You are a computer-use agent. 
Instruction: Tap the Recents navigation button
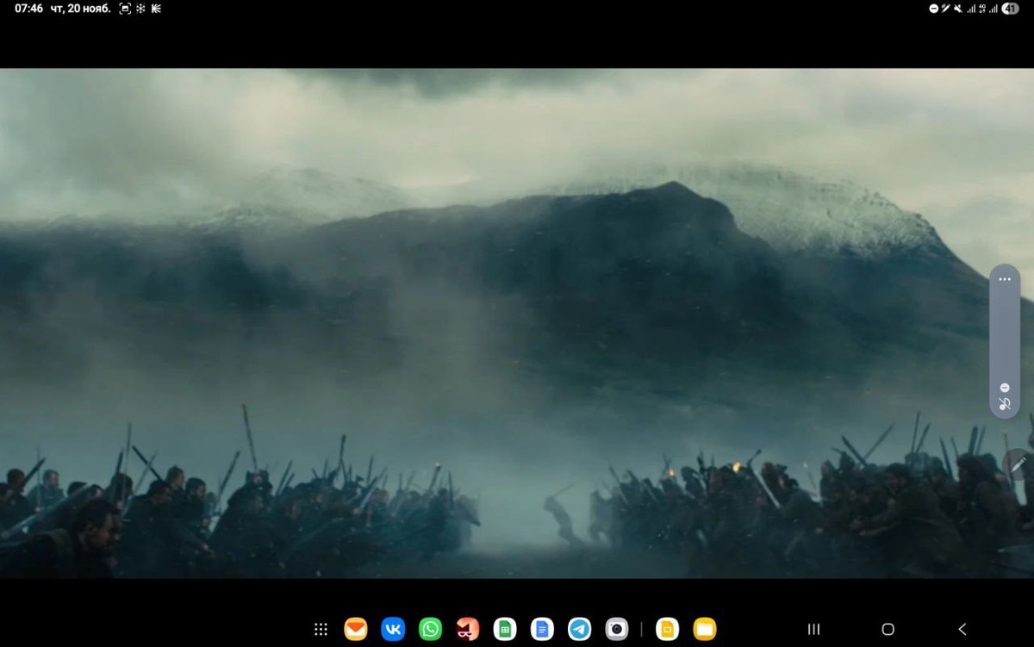pyautogui.click(x=813, y=629)
